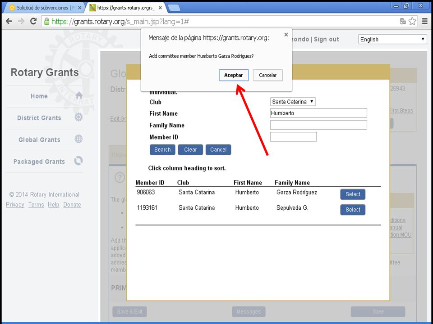
Task: Close the Solicitud de subvenciones tab
Action: tap(79, 8)
